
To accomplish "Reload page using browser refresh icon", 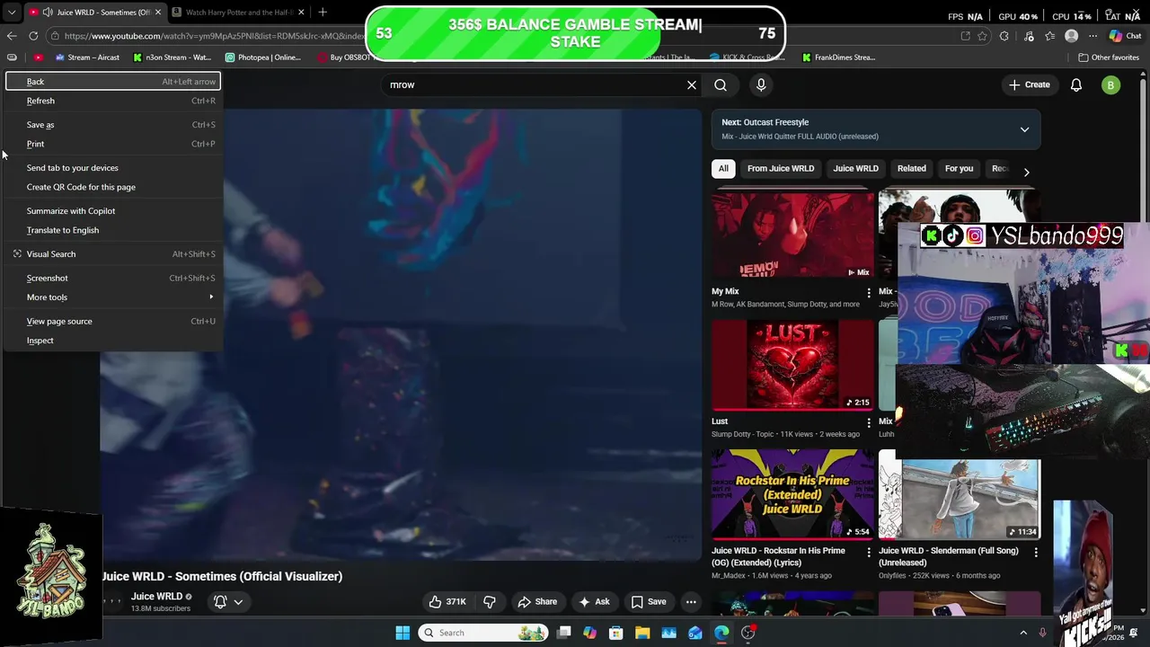I will (x=33, y=36).
